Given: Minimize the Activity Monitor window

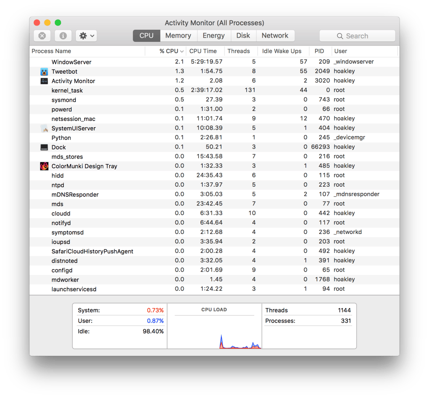Looking at the screenshot, I should click(x=47, y=23).
